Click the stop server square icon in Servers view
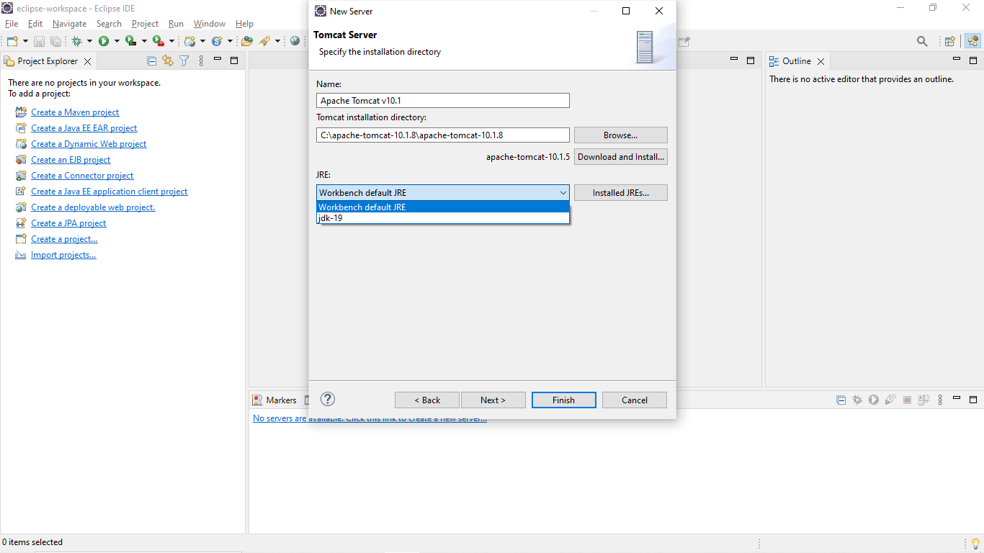This screenshot has width=984, height=553. (907, 400)
